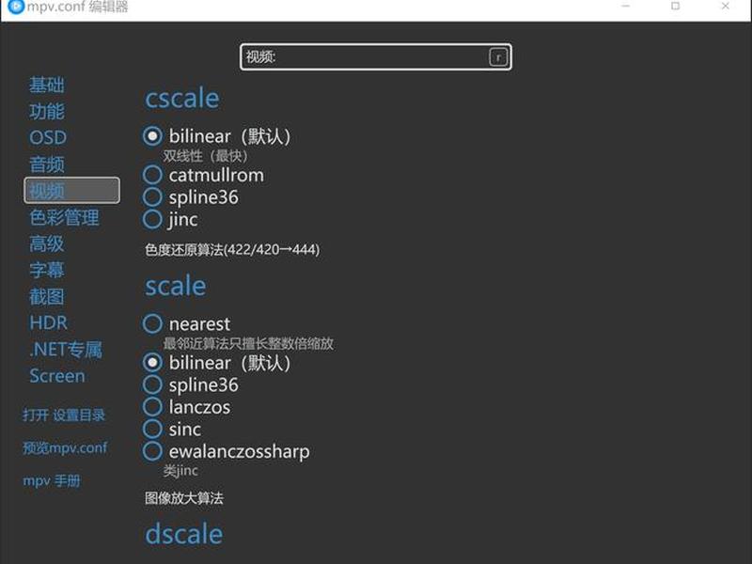Image resolution: width=752 pixels, height=564 pixels.
Task: Select sinc under scale
Action: [172, 429]
